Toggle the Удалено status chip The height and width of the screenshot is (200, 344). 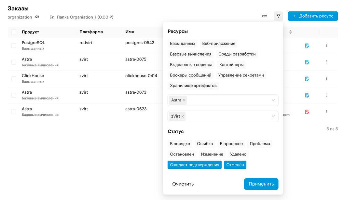click(238, 154)
